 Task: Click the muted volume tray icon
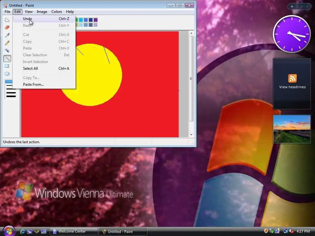291,231
